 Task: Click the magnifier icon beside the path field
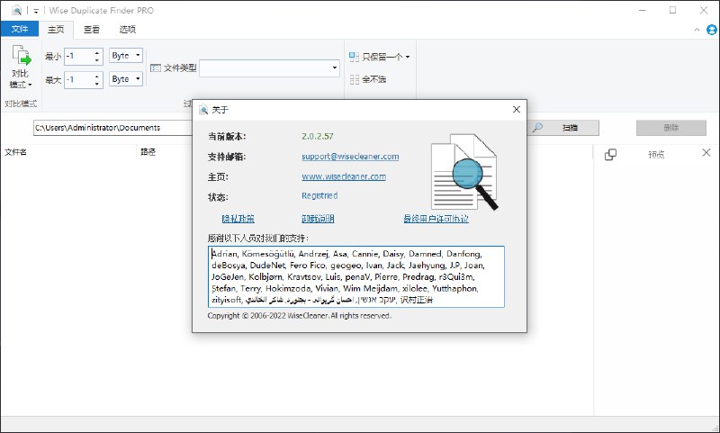point(537,128)
